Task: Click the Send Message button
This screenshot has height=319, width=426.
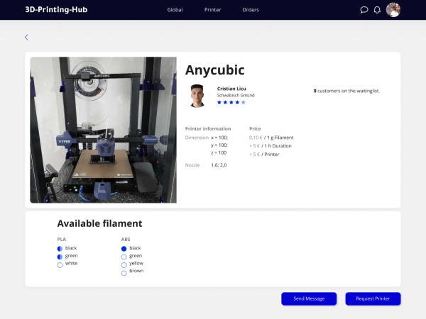Action: [x=309, y=298]
